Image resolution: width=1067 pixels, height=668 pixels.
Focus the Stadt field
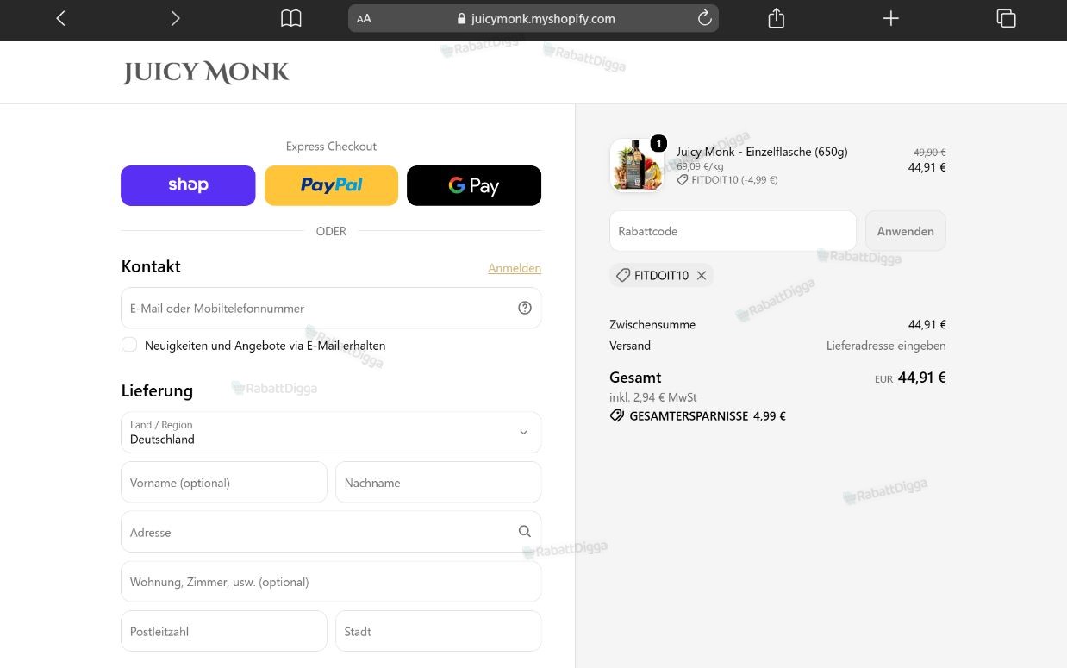pyautogui.click(x=438, y=631)
